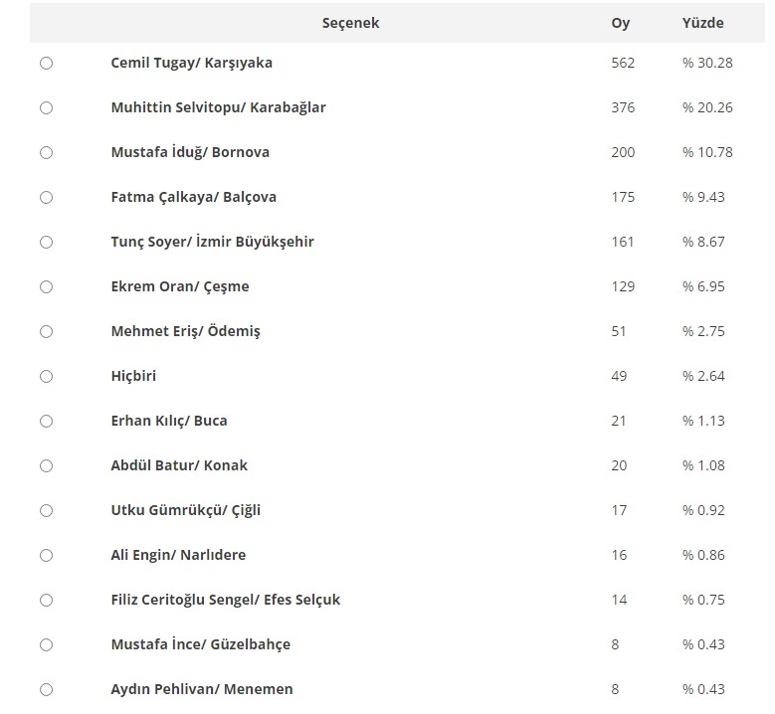Pick Erhan Kılıç/ Buca radio button

[x=46, y=422]
